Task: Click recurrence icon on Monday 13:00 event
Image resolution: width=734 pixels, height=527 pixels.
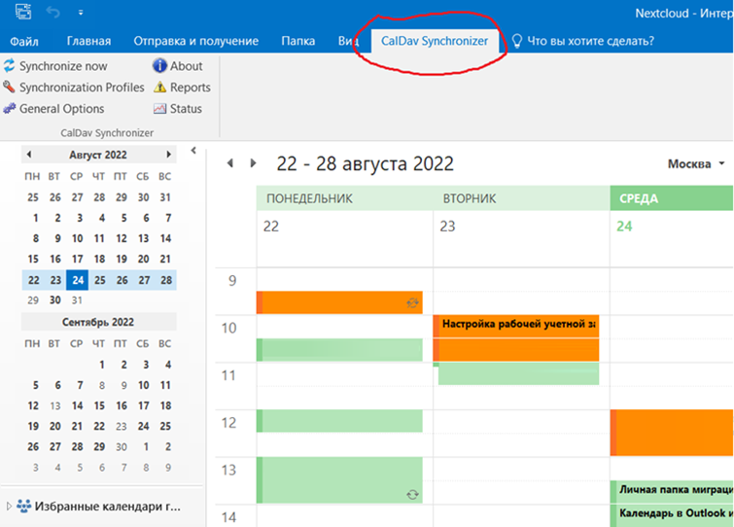Action: [412, 494]
